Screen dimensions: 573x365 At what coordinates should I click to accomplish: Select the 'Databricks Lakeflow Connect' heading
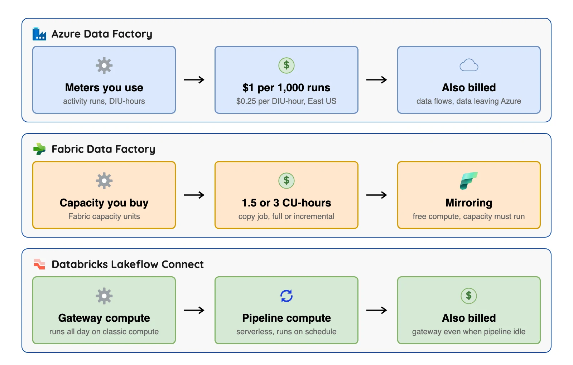pyautogui.click(x=128, y=264)
